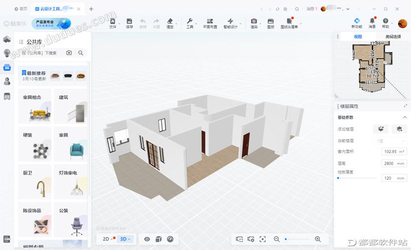This screenshot has height=250, width=411.
Task: Click the user avatar in the toolbar
Action: (x=402, y=23)
